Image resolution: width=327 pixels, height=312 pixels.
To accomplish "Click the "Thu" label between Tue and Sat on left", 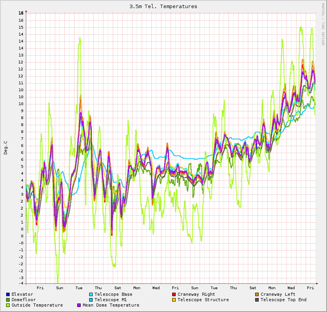I will tap(98, 288).
